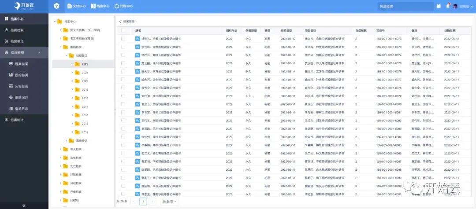Select 档案检索 in the left sidebar
Image resolution: width=476 pixels, height=209 pixels.
coord(17,30)
